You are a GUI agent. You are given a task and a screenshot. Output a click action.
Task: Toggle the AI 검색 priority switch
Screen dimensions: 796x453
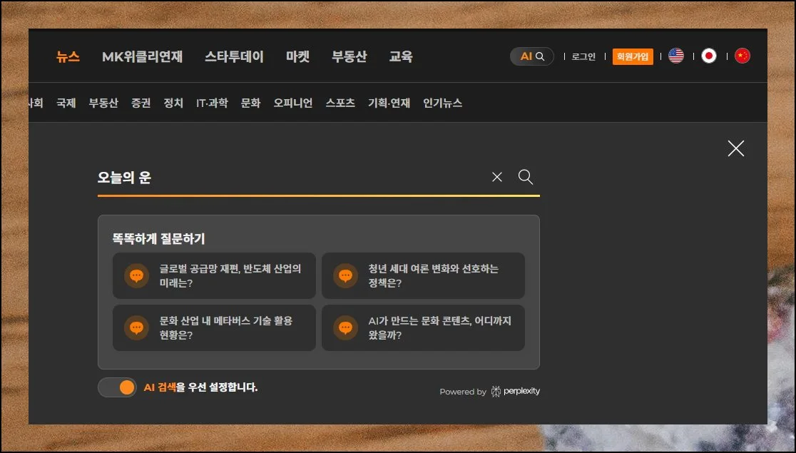[118, 387]
